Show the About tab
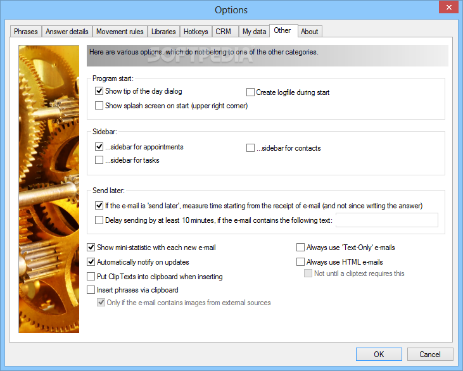Viewport: 463px width, 371px height. pyautogui.click(x=310, y=32)
